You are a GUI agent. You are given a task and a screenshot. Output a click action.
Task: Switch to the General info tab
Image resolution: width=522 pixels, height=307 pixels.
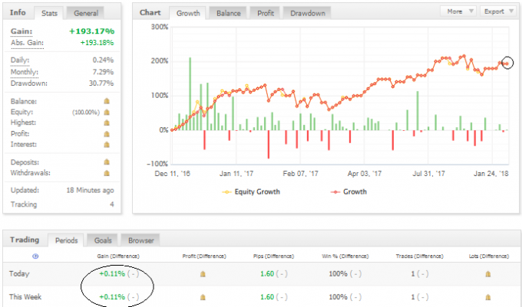click(x=85, y=13)
